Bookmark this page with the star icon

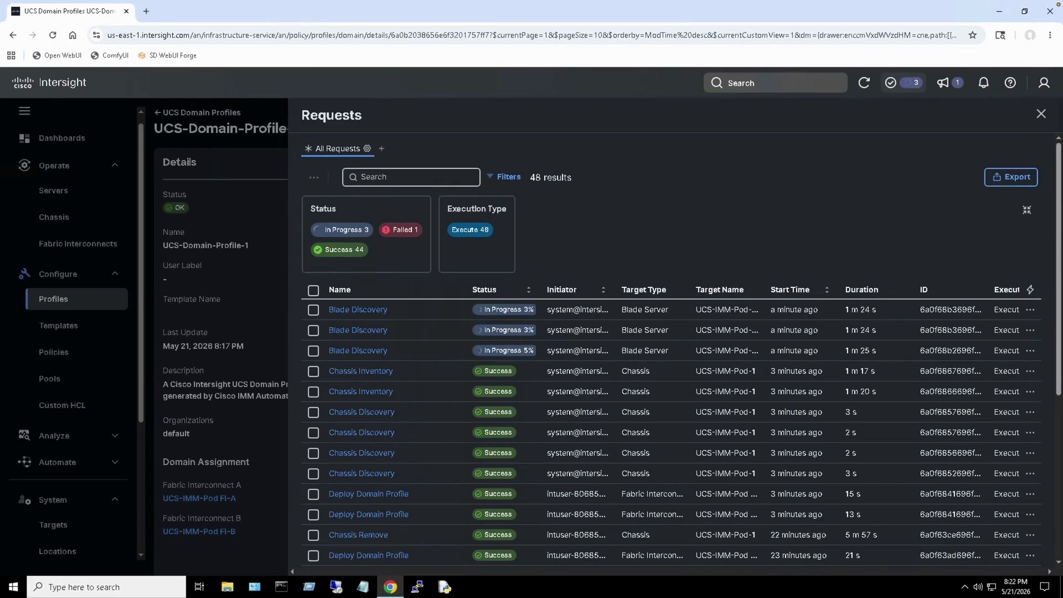972,35
